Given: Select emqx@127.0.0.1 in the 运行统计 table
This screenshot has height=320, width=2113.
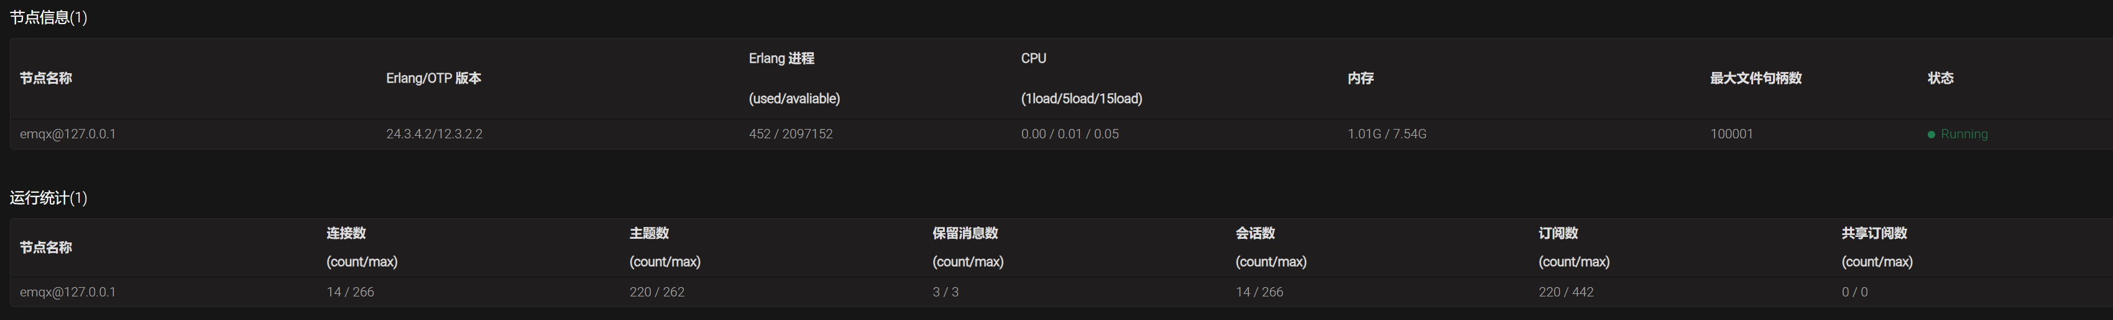Looking at the screenshot, I should click(68, 292).
